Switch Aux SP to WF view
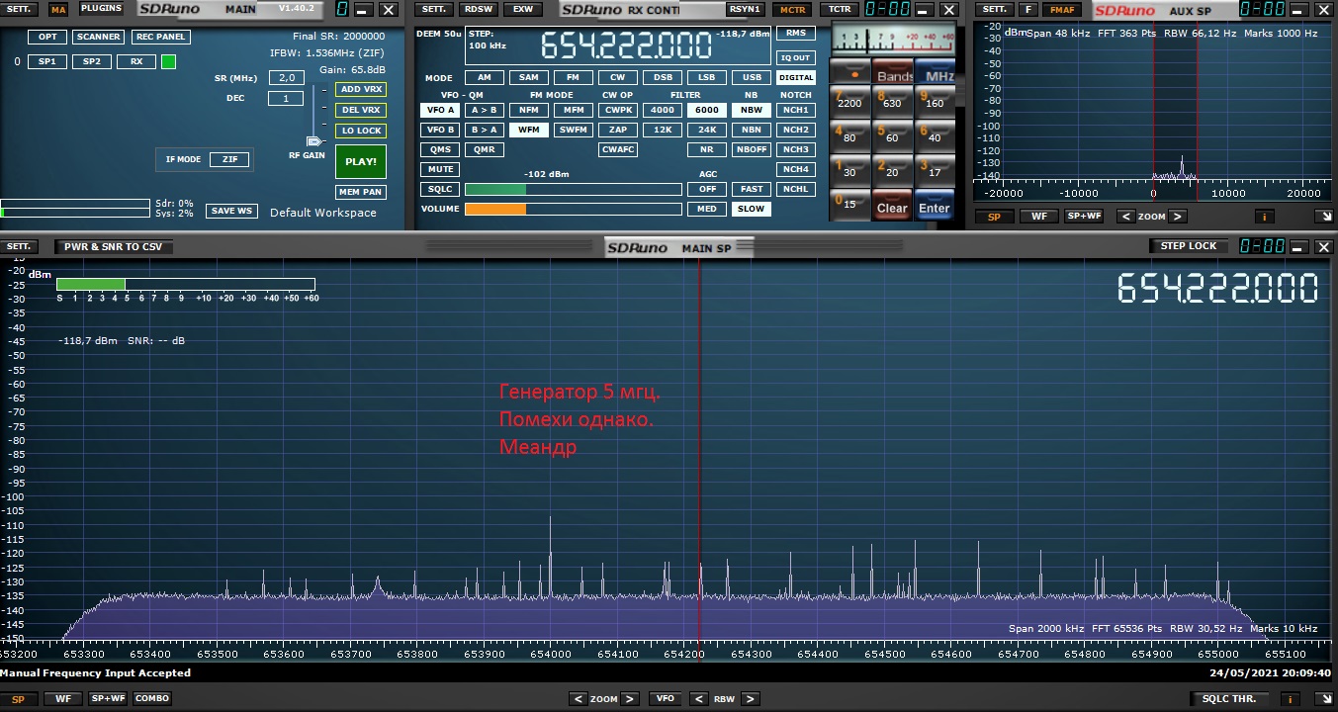The image size is (1338, 712). pyautogui.click(x=1038, y=217)
